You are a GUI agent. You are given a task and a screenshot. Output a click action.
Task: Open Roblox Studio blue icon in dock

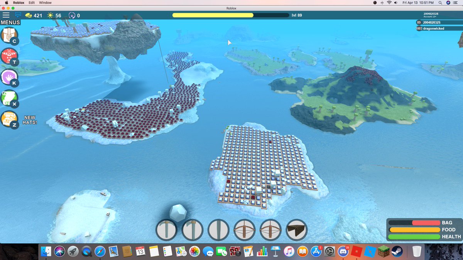point(370,252)
